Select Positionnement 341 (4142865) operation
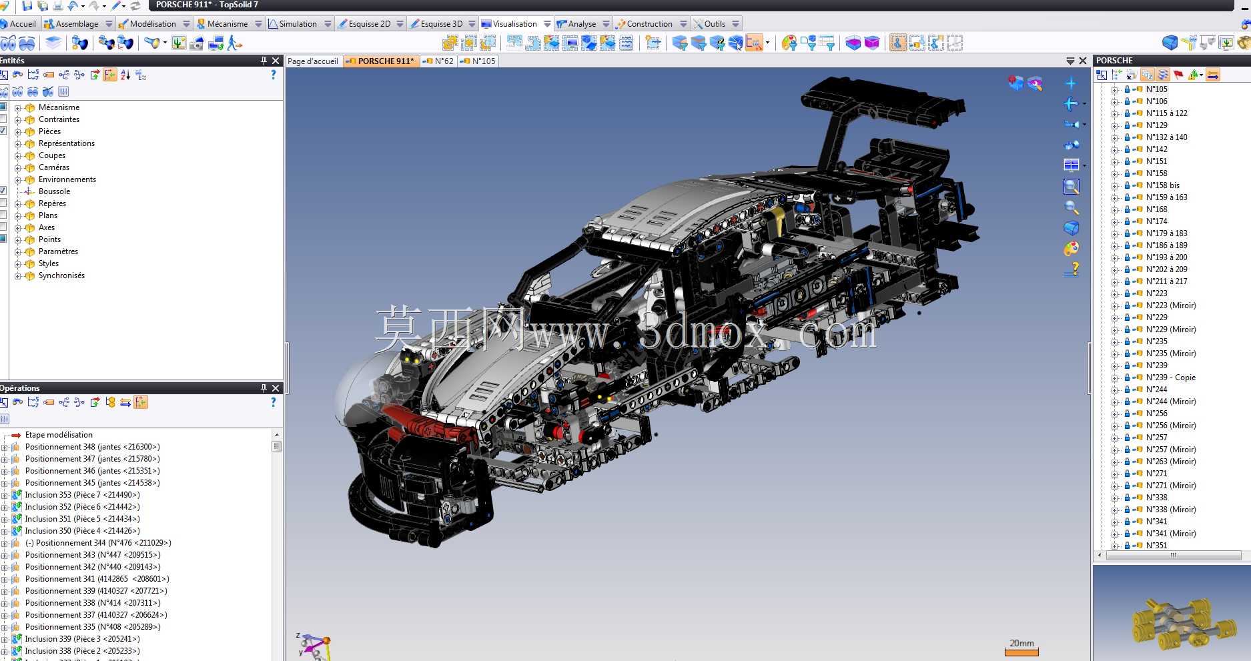This screenshot has width=1251, height=661. click(97, 579)
